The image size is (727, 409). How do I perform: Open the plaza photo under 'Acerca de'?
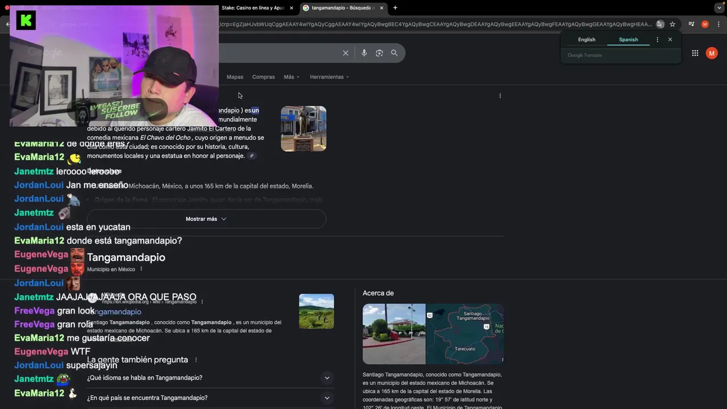pyautogui.click(x=394, y=334)
